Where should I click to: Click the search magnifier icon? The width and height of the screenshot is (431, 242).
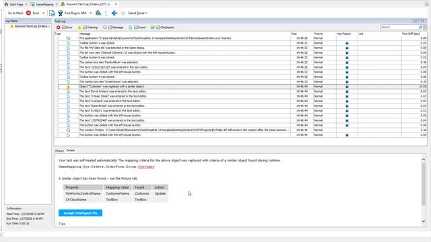coord(420,27)
